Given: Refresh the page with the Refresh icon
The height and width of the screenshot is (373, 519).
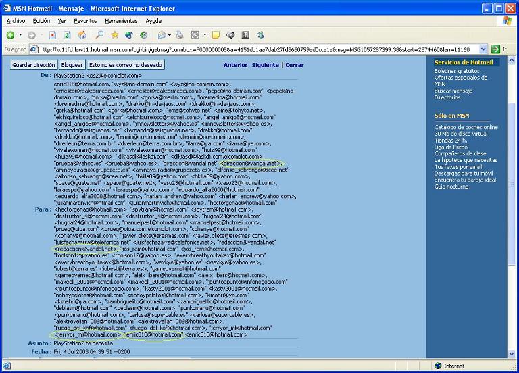Looking at the screenshot, I should coord(67,35).
